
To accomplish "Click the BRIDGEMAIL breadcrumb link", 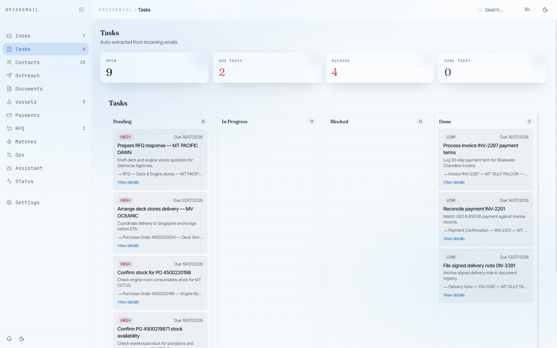I will [x=115, y=10].
